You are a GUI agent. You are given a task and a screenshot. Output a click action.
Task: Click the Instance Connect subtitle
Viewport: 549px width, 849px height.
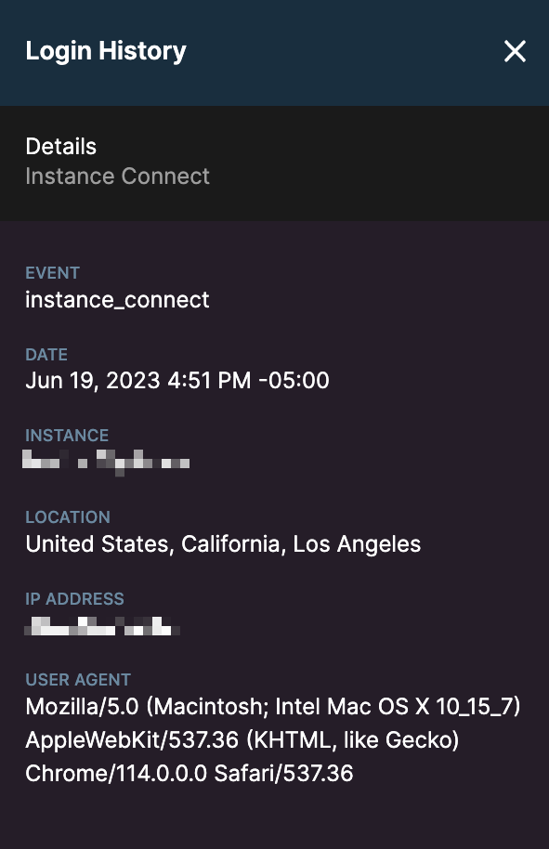pyautogui.click(x=117, y=176)
